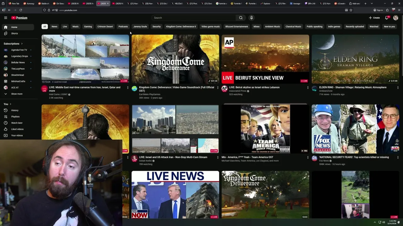The width and height of the screenshot is (403, 226).
Task: Open Fox News national security thumbnail
Action: point(355,129)
